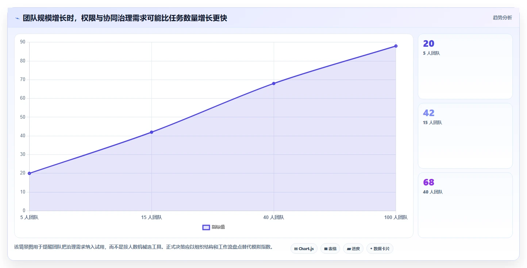Image resolution: width=527 pixels, height=268 pixels.
Task: Click the data point for 100 人团队
Action: [396, 46]
